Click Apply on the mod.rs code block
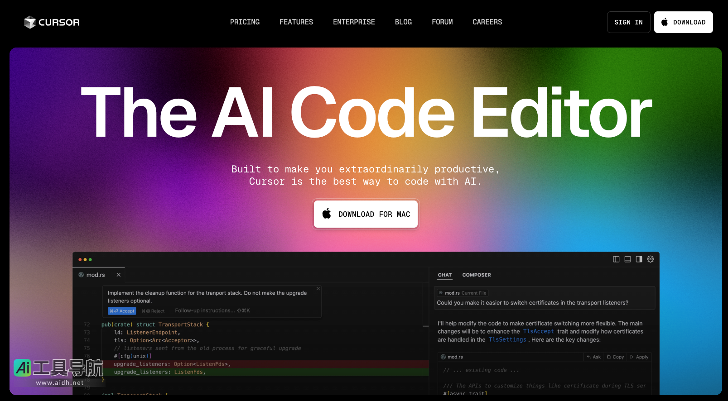This screenshot has height=401, width=728. pyautogui.click(x=639, y=357)
